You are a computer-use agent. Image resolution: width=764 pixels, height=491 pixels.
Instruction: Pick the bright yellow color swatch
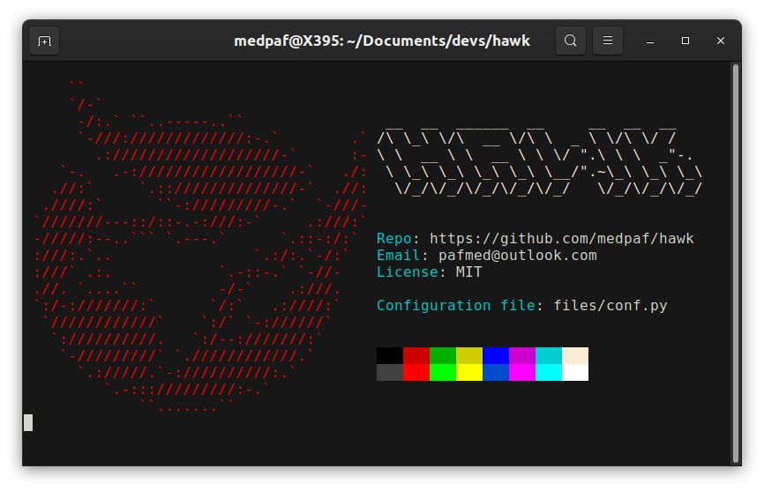click(468, 373)
